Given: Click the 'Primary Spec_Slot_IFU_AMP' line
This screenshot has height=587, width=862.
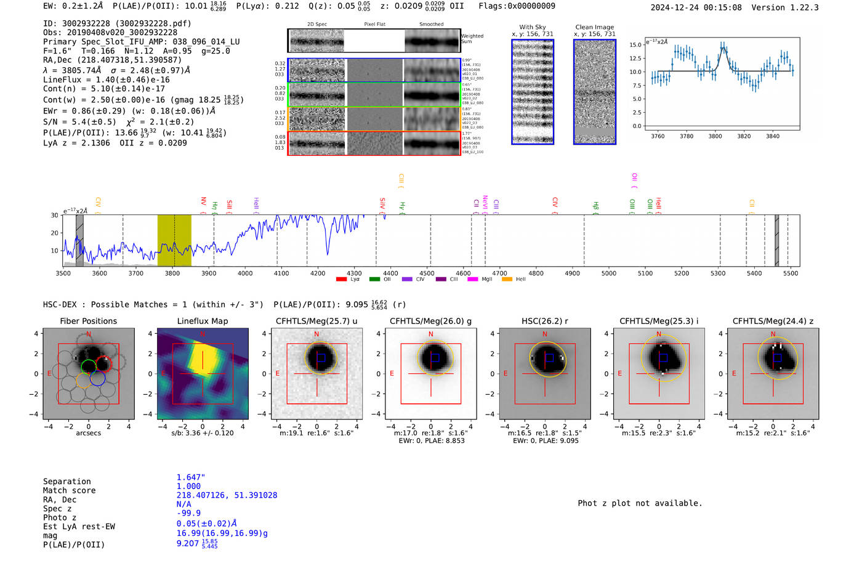Looking at the screenshot, I should click(x=142, y=42).
